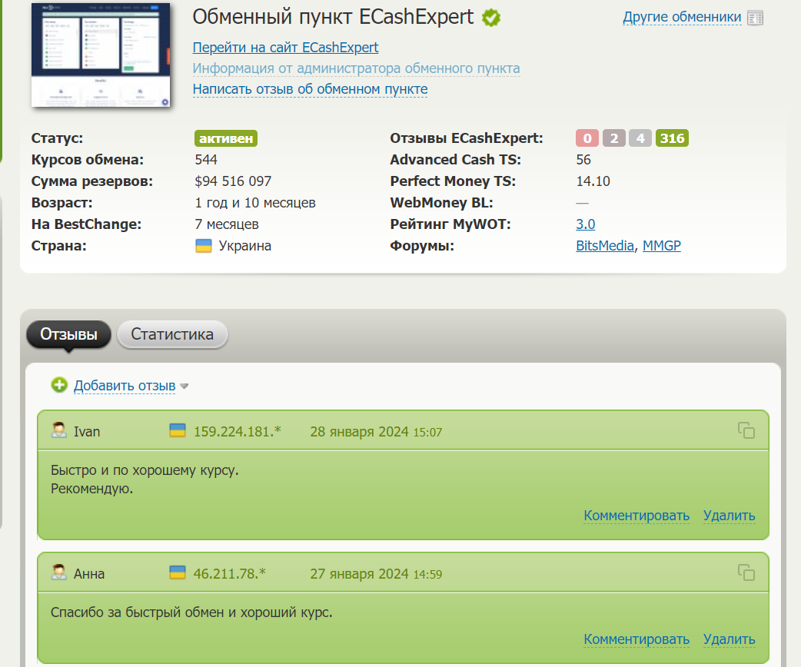
Task: Click the Добавить отзыв link
Action: (x=125, y=386)
